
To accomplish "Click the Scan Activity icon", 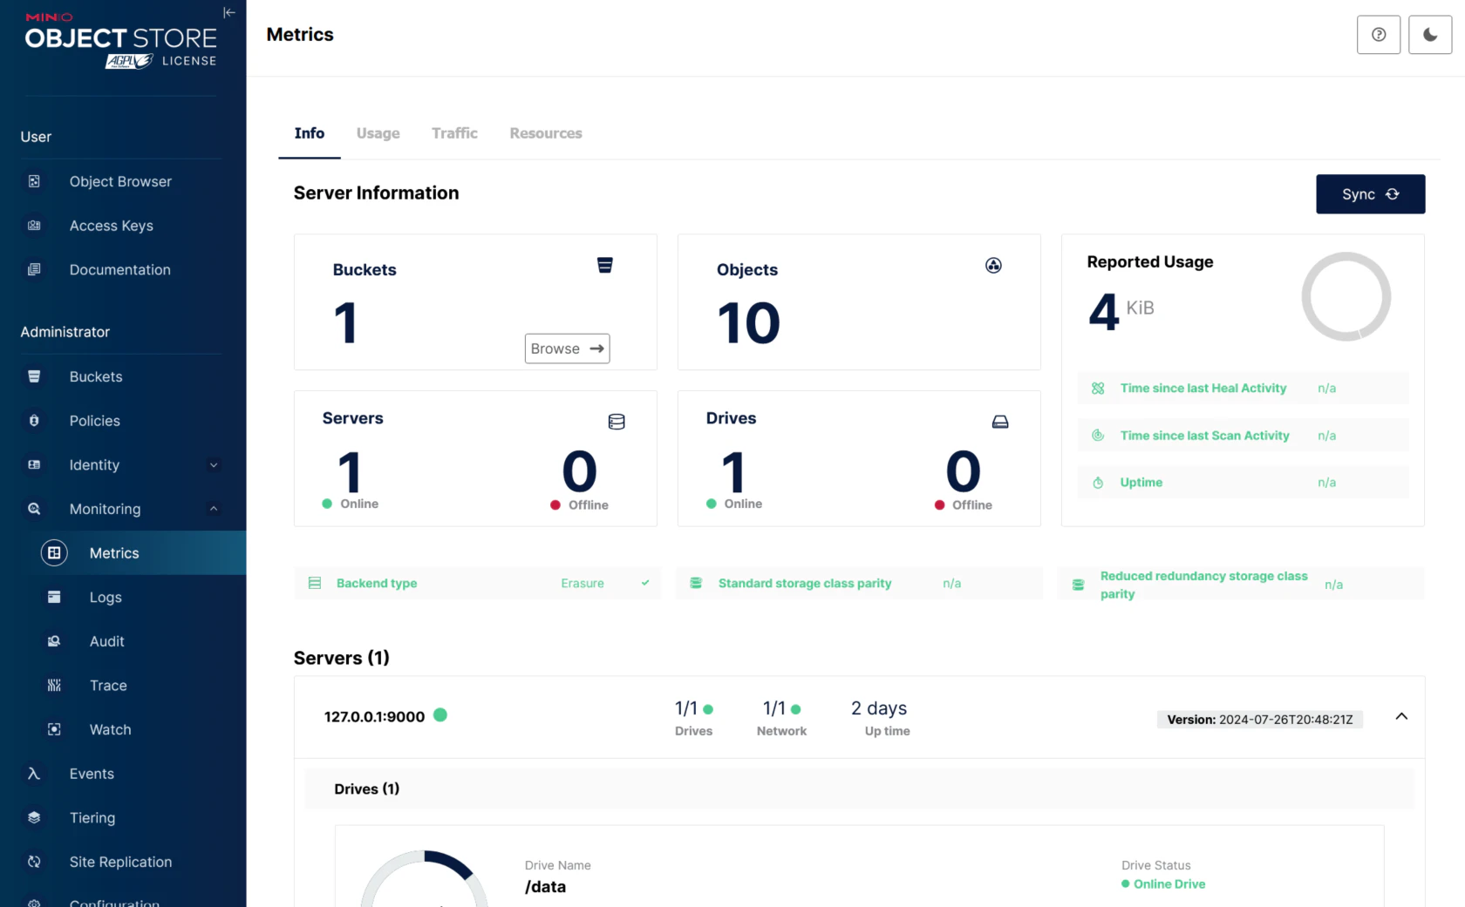I will [1098, 436].
